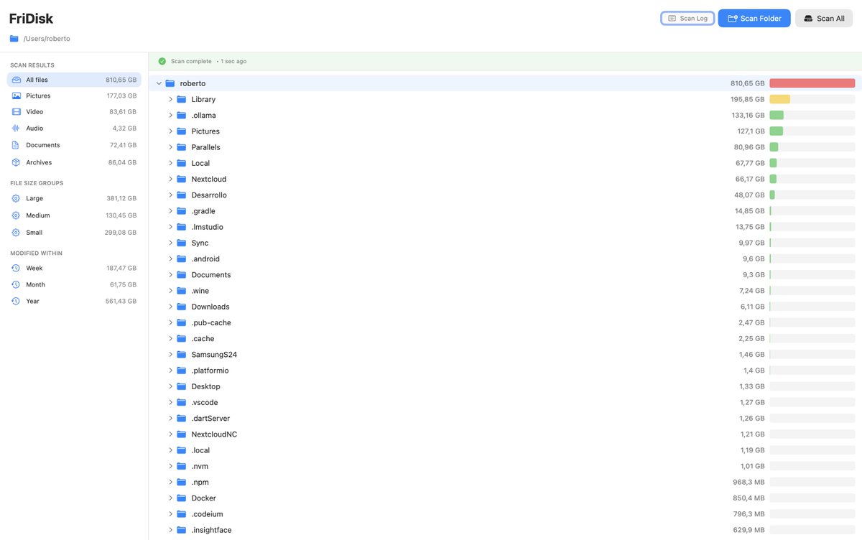Expand the Library folder chevron
This screenshot has height=540, width=862.
(x=171, y=99)
